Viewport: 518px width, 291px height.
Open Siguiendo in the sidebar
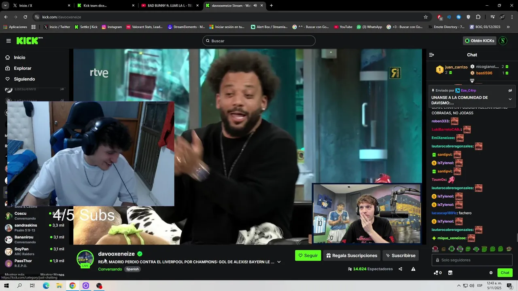24,79
